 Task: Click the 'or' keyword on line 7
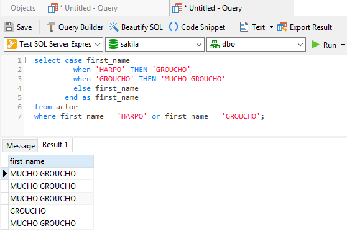click(x=156, y=116)
